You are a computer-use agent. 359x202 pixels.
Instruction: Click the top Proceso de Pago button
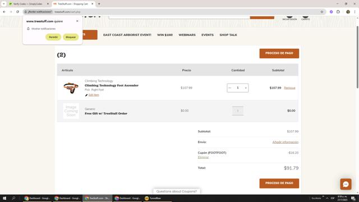(x=279, y=53)
